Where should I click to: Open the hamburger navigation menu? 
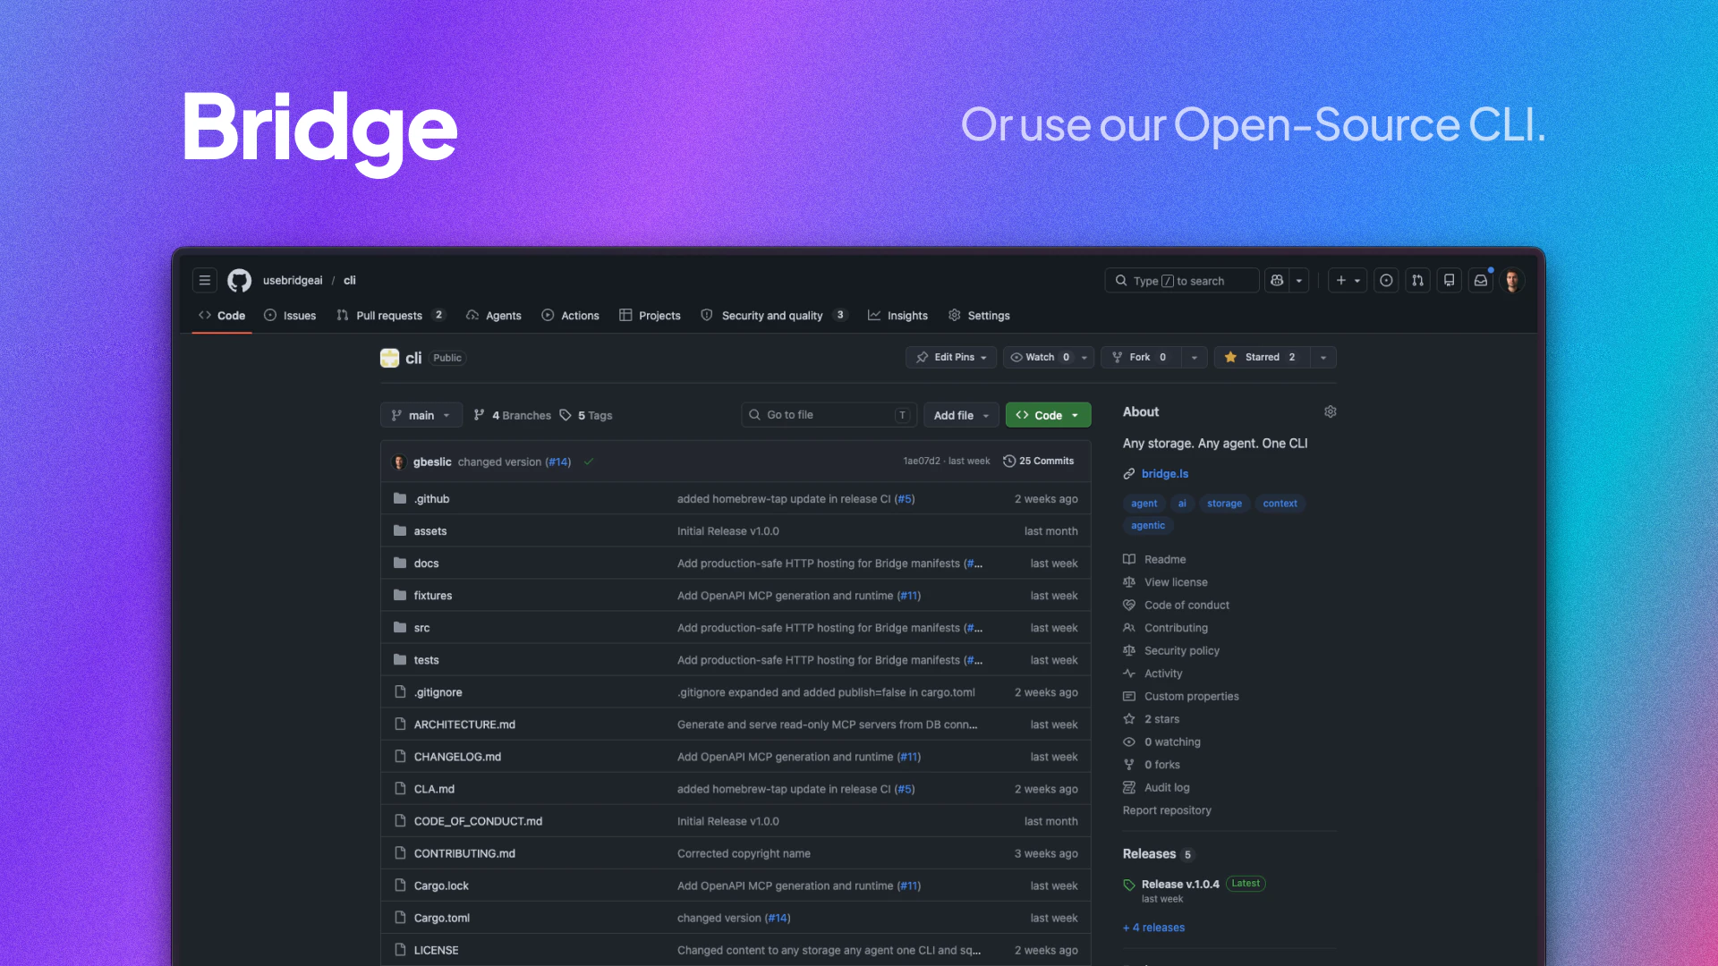[204, 280]
